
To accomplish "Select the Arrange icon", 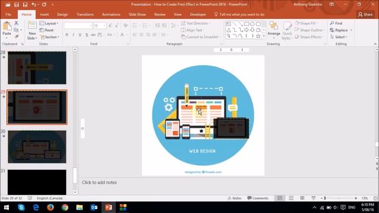I will click(x=274, y=25).
